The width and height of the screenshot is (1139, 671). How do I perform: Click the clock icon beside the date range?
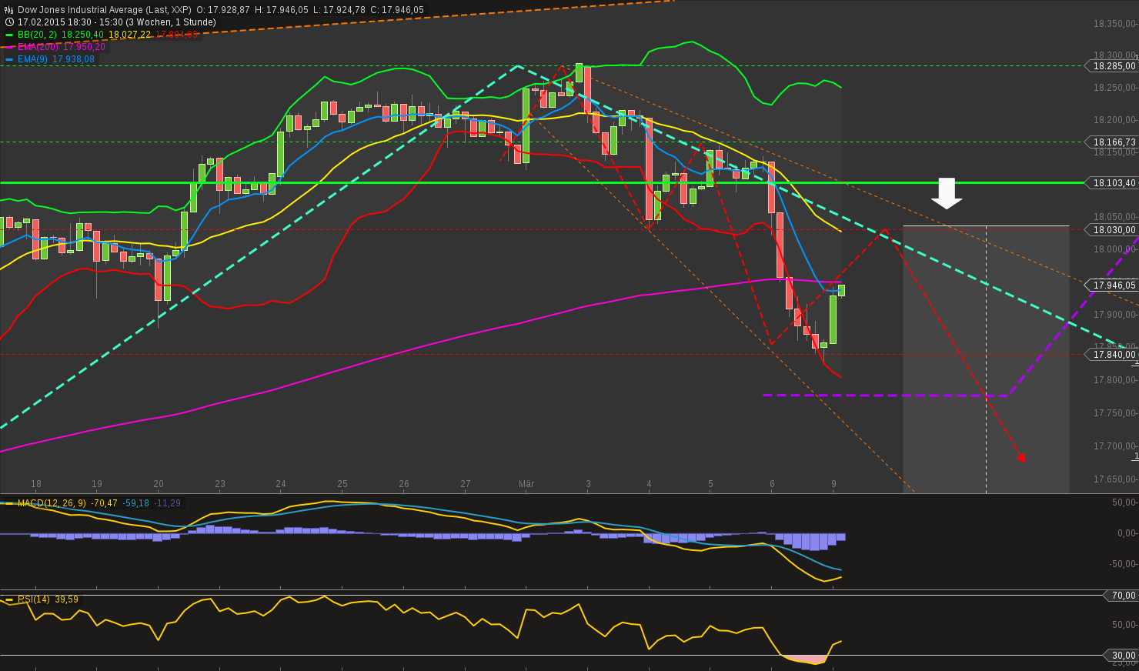pyautogui.click(x=8, y=22)
